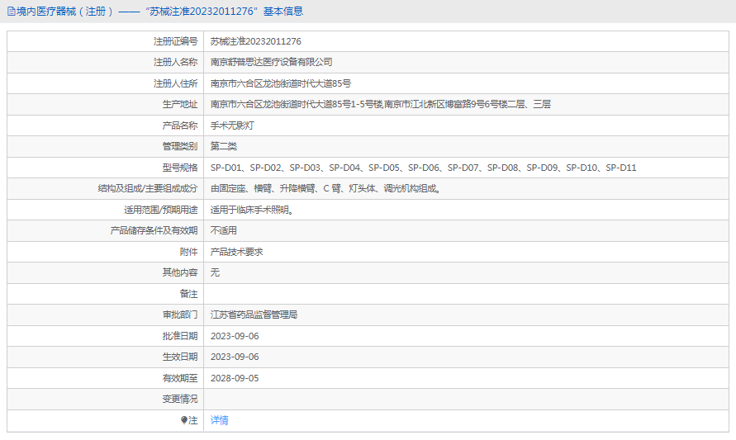Click storage condition value 不适用
Screen dimensions: 736x440
[223, 230]
